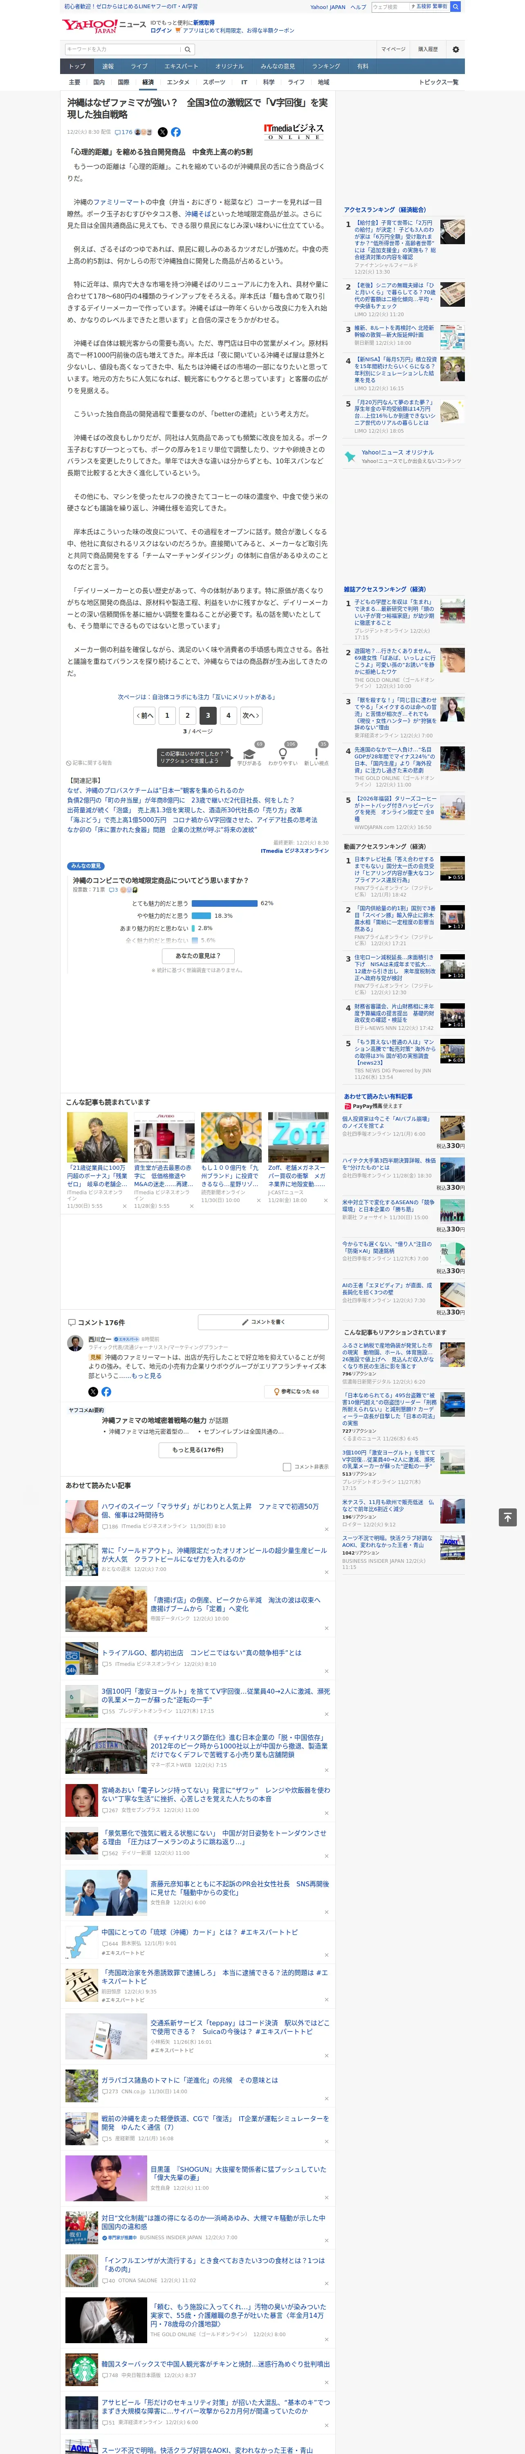Click the 記事に関する報告 report icon link

click(90, 763)
